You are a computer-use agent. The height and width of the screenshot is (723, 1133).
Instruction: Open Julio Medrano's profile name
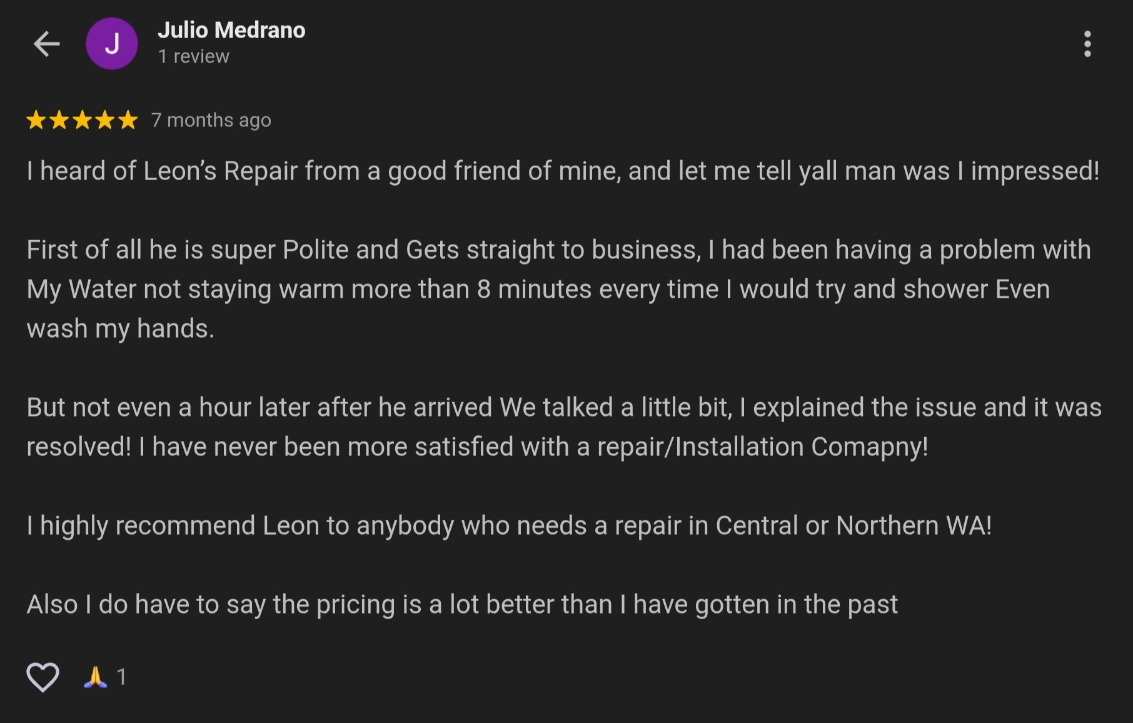[231, 30]
